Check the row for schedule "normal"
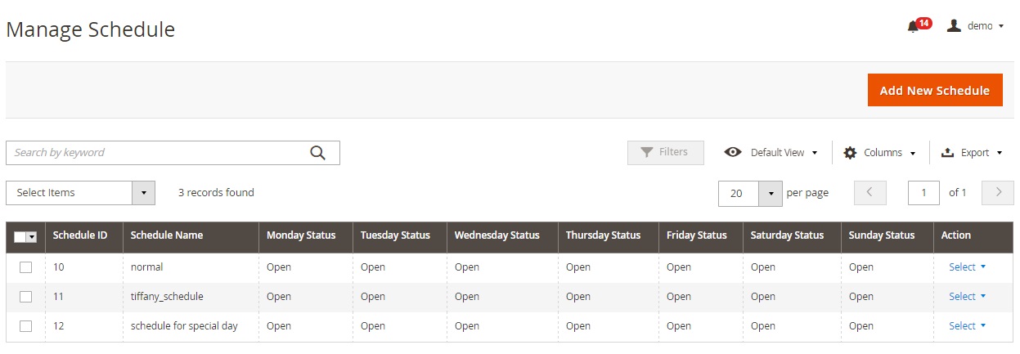 tap(25, 267)
